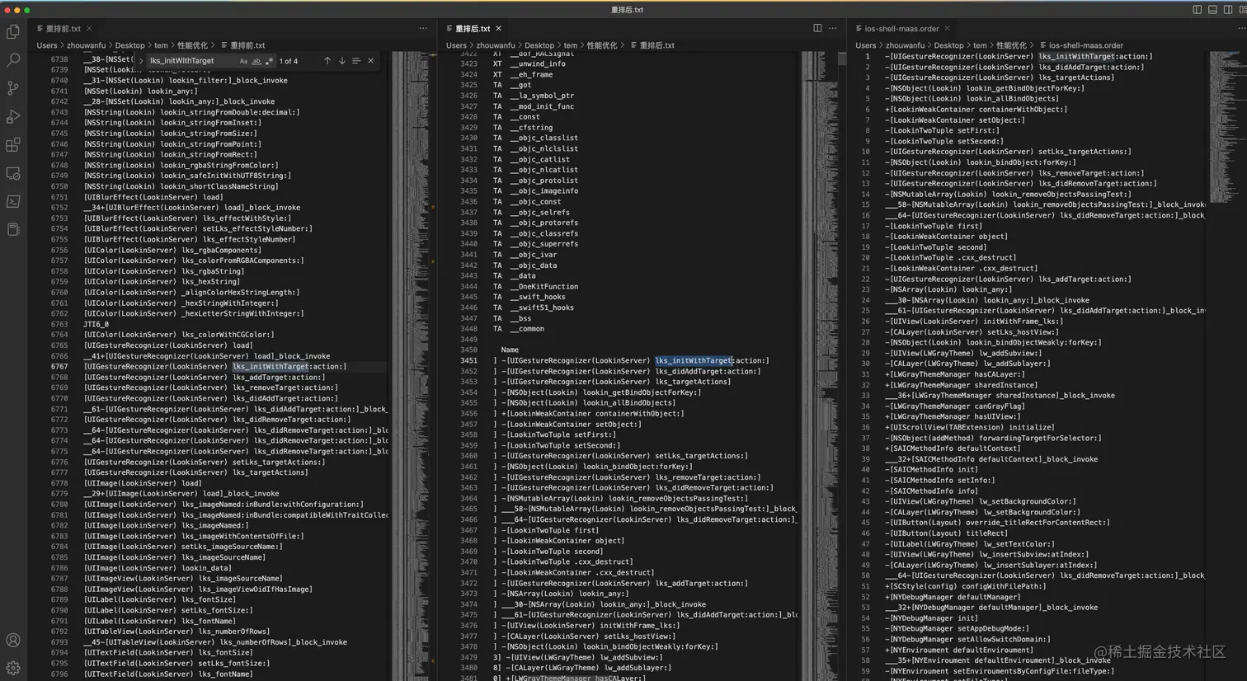Click the 'Name' header line in 重排后.txt

510,350
